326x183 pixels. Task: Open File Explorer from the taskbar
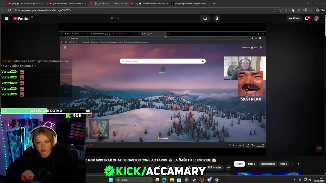(172, 180)
